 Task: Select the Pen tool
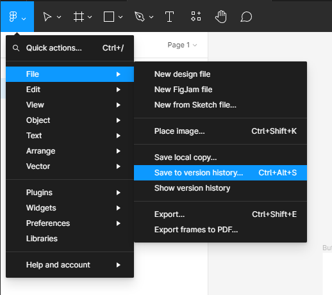pos(140,17)
